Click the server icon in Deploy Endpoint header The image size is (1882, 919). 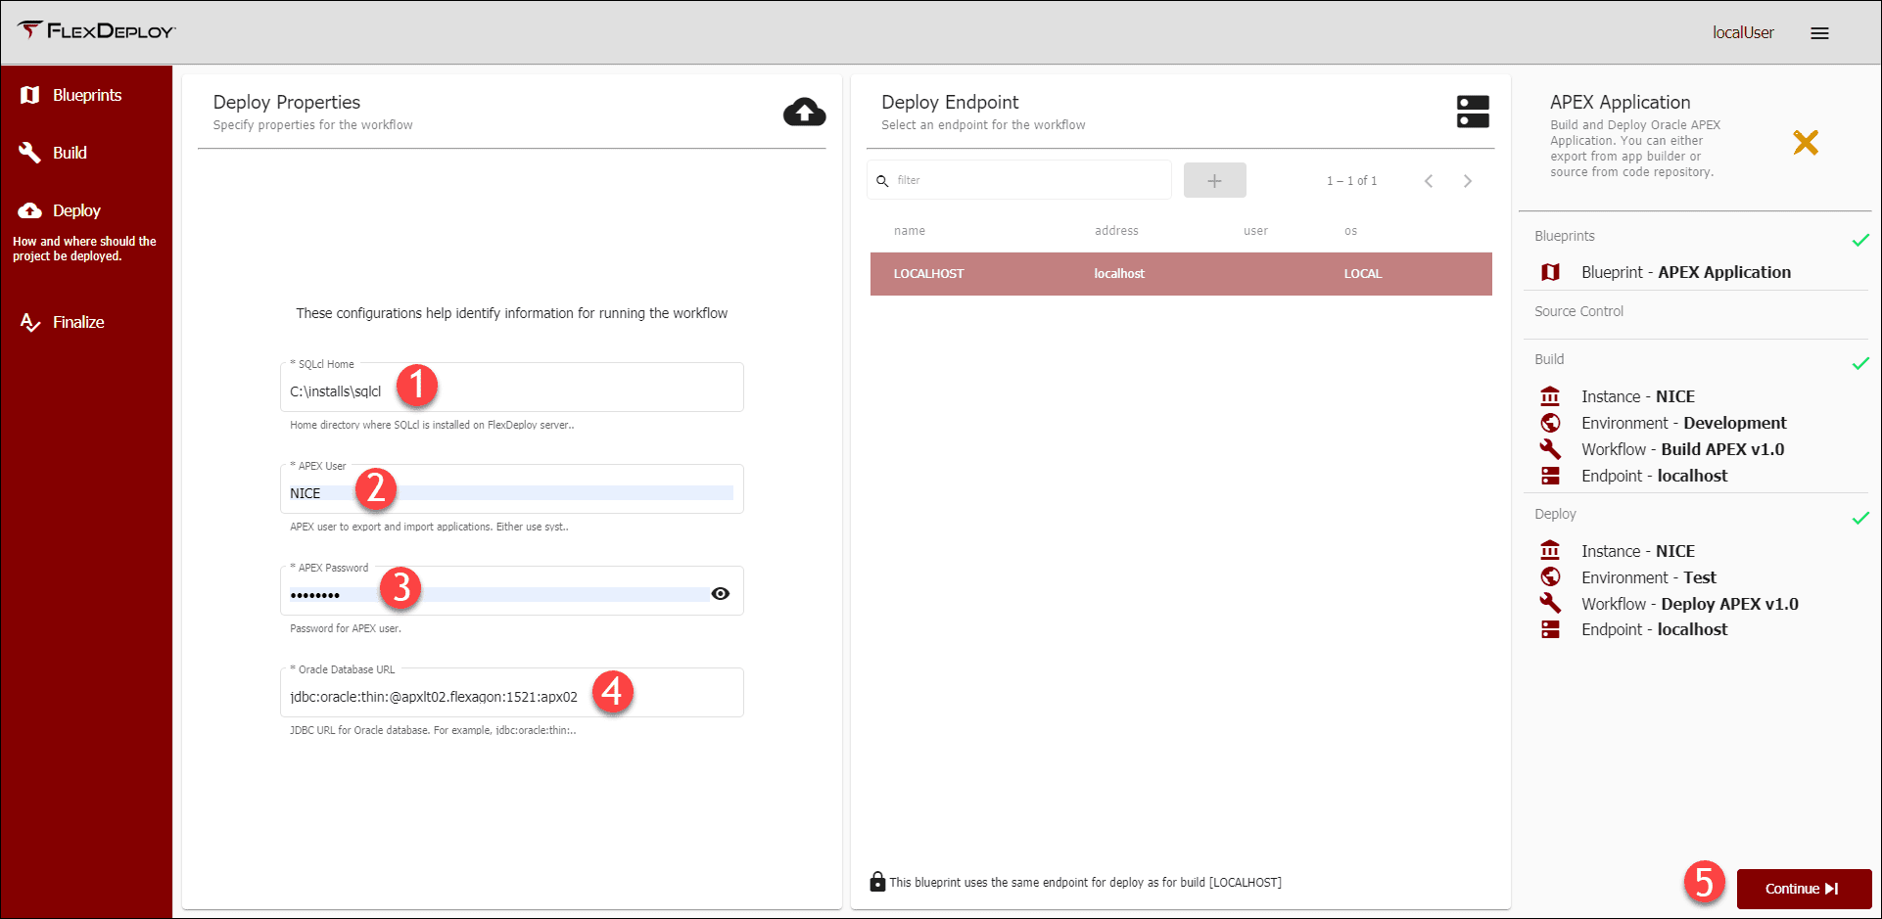tap(1473, 112)
